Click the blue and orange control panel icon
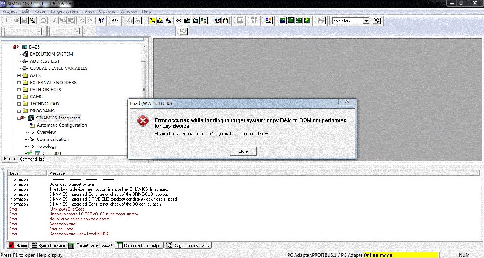This screenshot has width=484, height=258. (268, 21)
